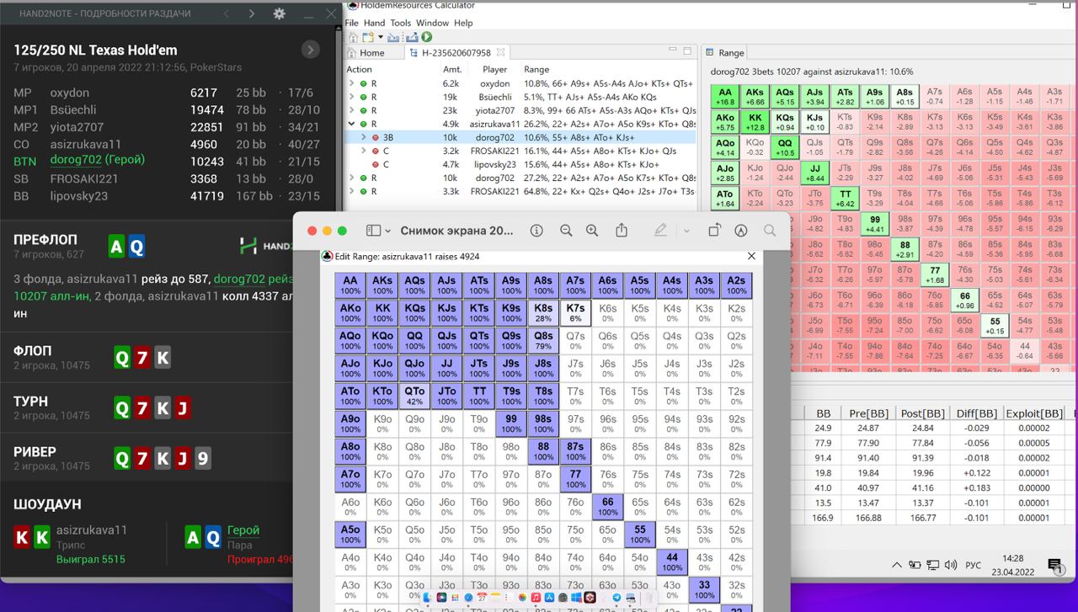
Task: Click search icon in Preview toolbar
Action: click(770, 231)
